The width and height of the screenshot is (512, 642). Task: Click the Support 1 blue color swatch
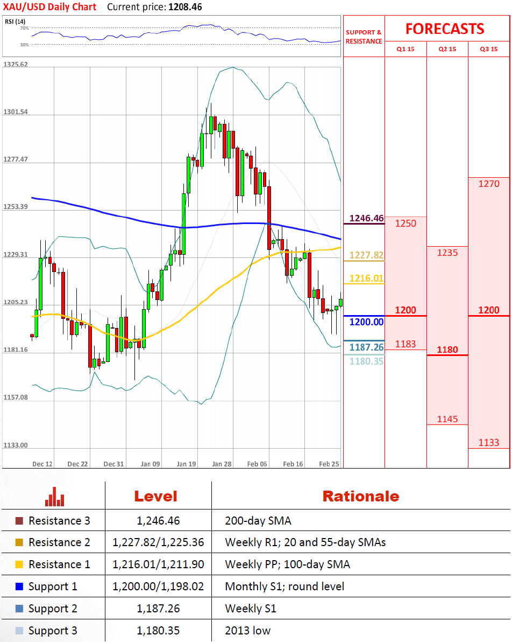19,587
